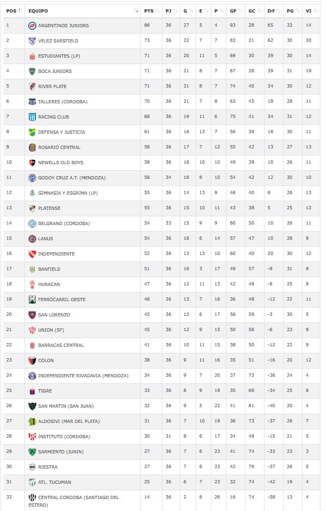Click the Tigre club badge
The height and width of the screenshot is (511, 327).
pyautogui.click(x=32, y=391)
